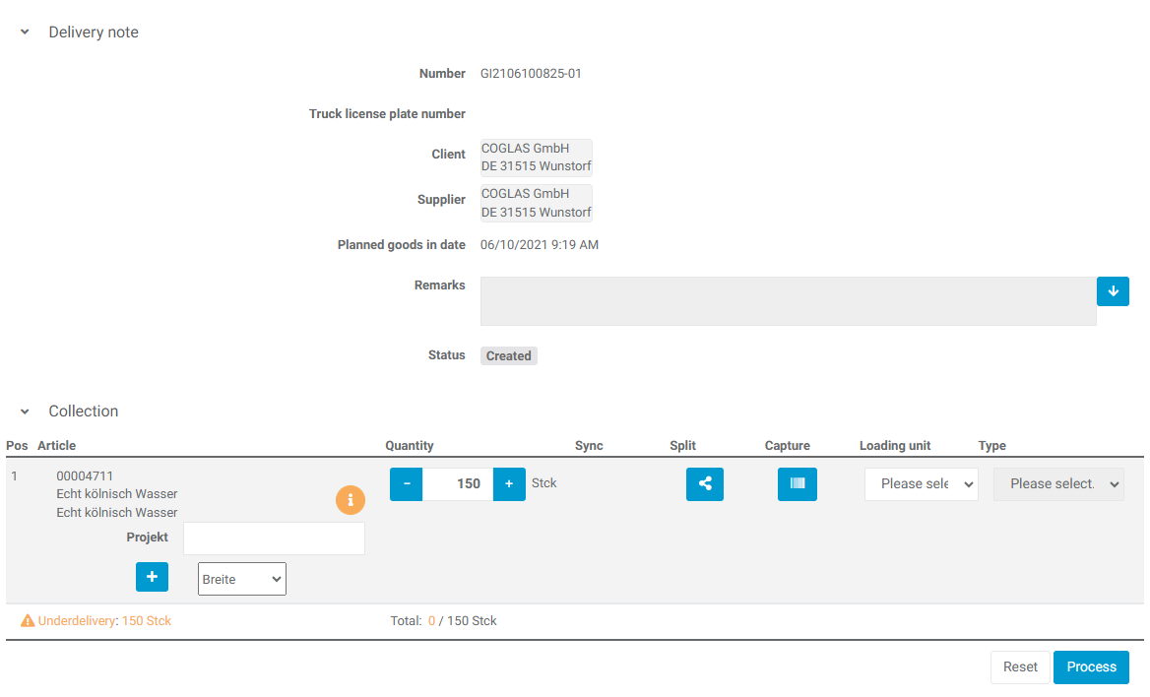
Task: Increase quantity with the plus button
Action: pos(509,484)
